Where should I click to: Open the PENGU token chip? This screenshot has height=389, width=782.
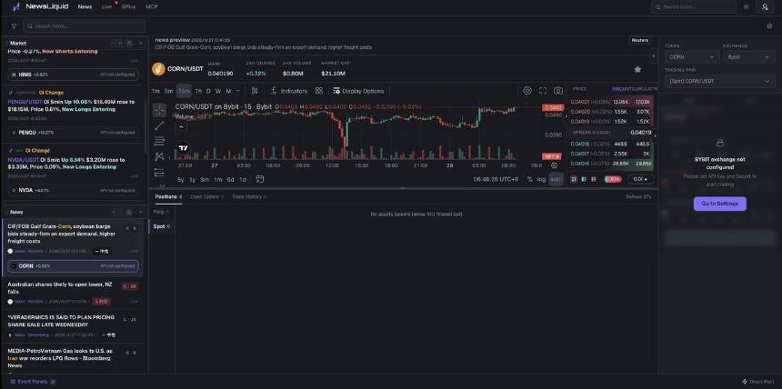coord(74,133)
